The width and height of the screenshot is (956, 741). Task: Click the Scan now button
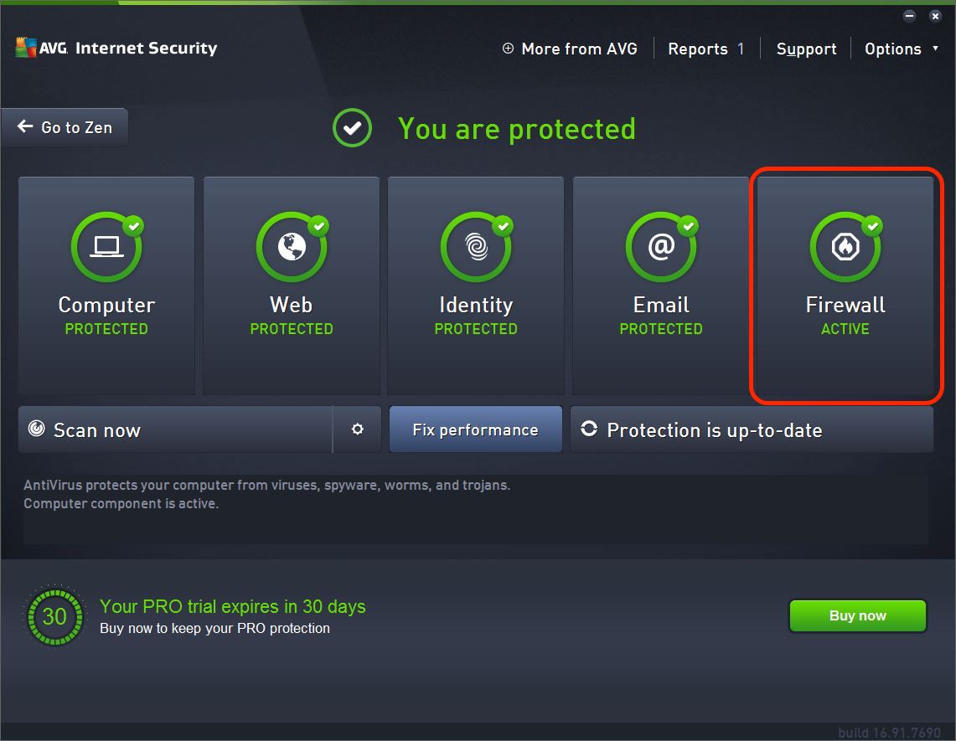tap(176, 430)
